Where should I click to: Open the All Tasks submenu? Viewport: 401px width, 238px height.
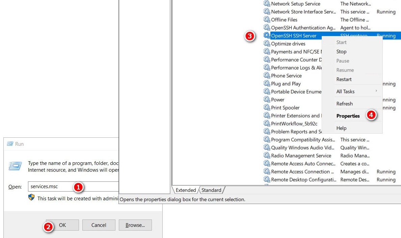tap(345, 91)
